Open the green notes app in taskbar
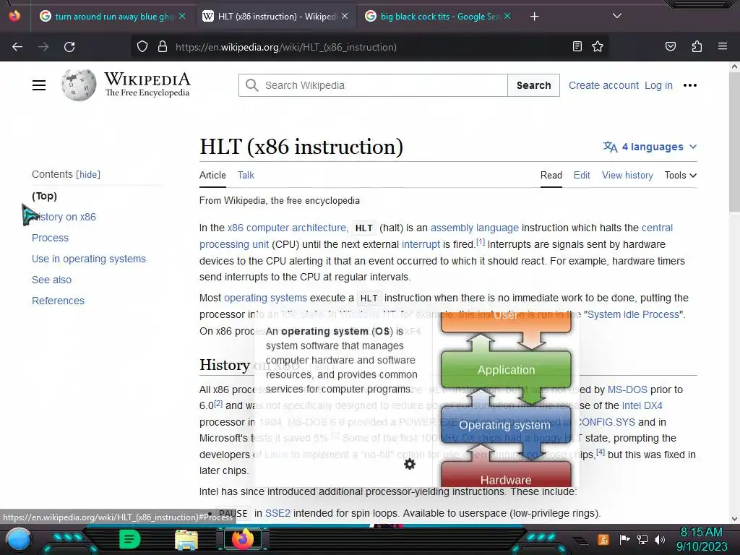 tap(130, 539)
